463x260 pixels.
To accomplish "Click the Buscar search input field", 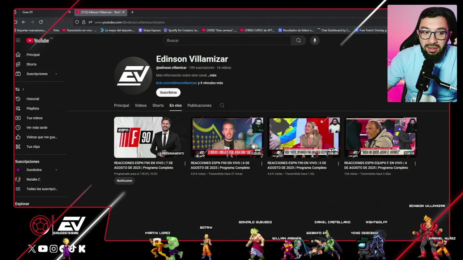I will click(x=227, y=40).
